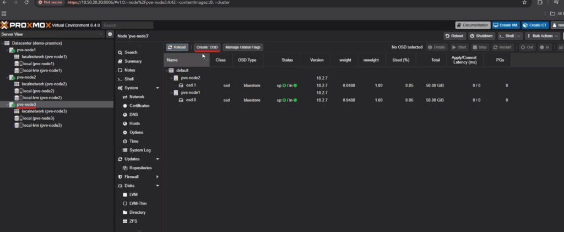Click the gear settings icon beside Server View
This screenshot has height=232, width=564.
pos(110,34)
